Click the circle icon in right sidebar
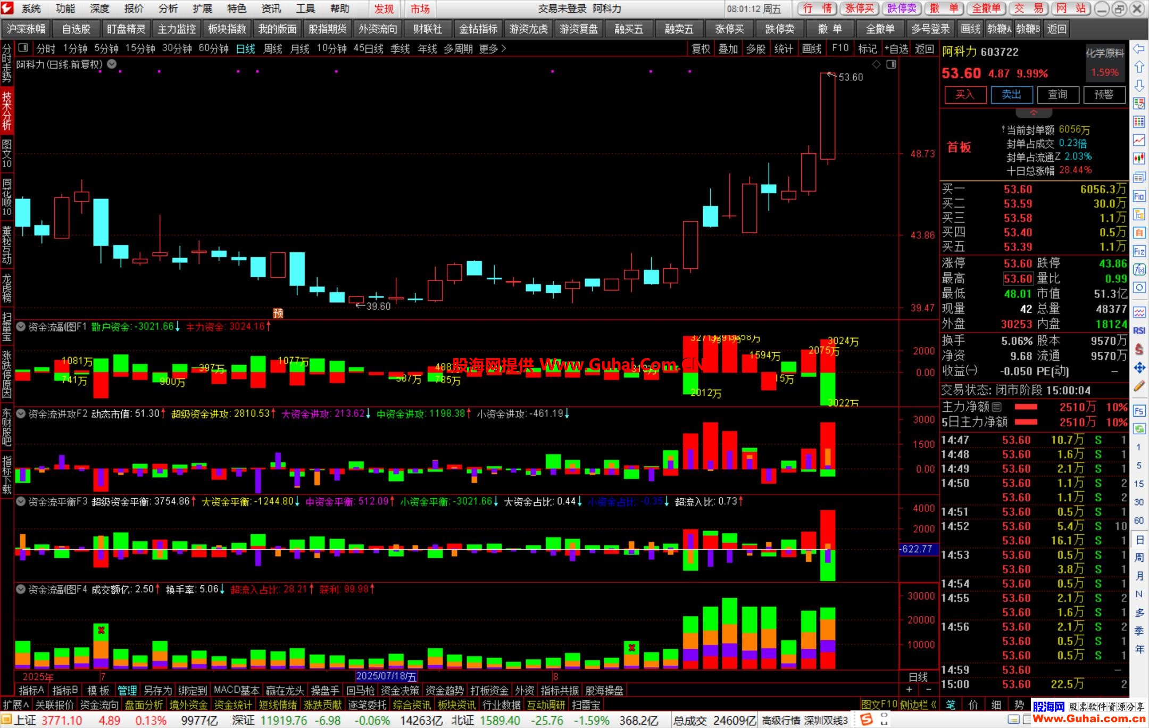 (x=1139, y=287)
